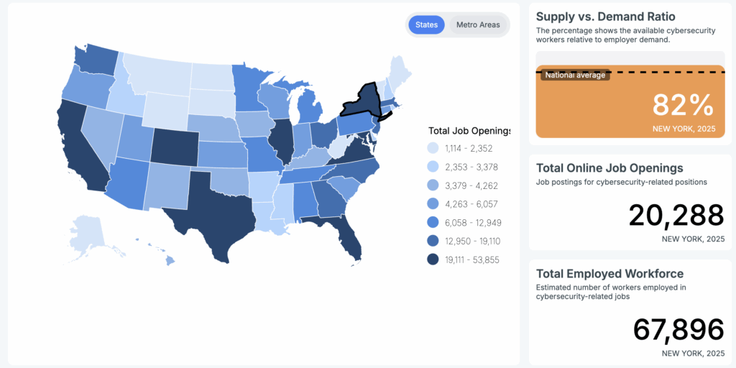
Task: Click the National average label
Action: pyautogui.click(x=575, y=75)
